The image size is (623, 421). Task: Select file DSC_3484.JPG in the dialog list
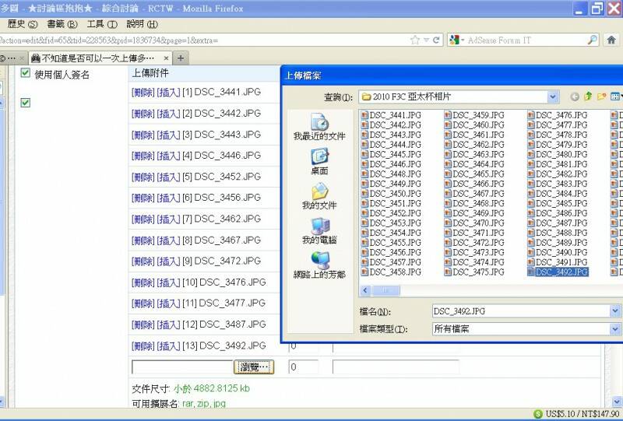[557, 194]
